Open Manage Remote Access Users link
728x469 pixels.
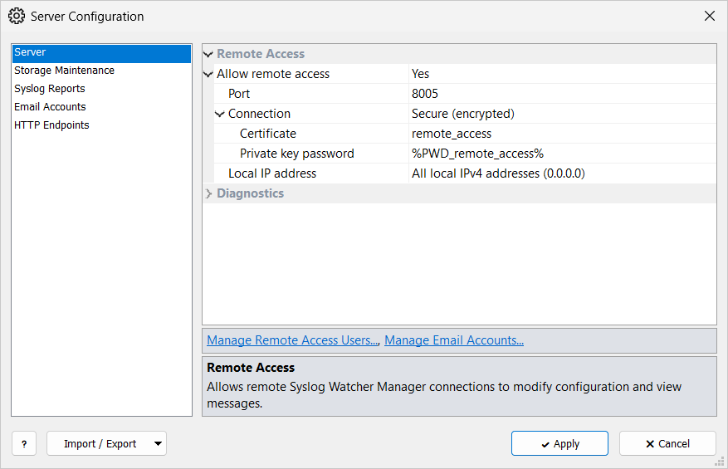point(293,340)
